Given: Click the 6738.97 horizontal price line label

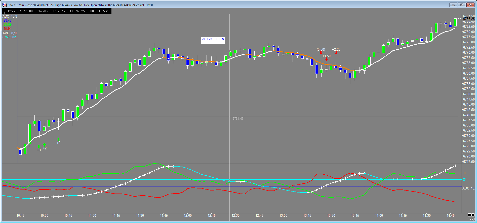Looking at the screenshot, I should click(x=238, y=119).
